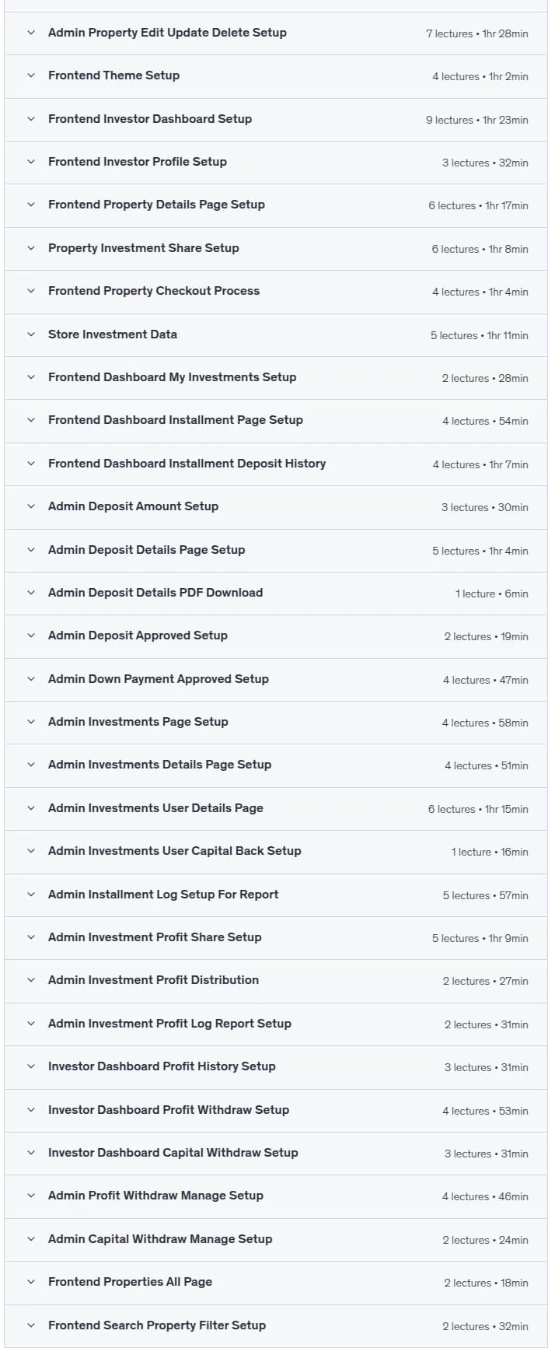Expand the Frontend Theme Setup section chevron
Screen dimensions: 548x1348
(31, 75)
